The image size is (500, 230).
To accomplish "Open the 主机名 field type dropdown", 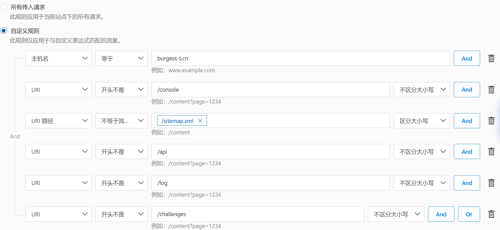I will point(58,58).
